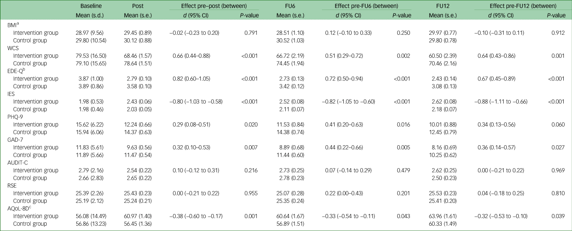Select Intervention group under PHQ-9
Screen dimensions: 572x231
click(x=35, y=125)
